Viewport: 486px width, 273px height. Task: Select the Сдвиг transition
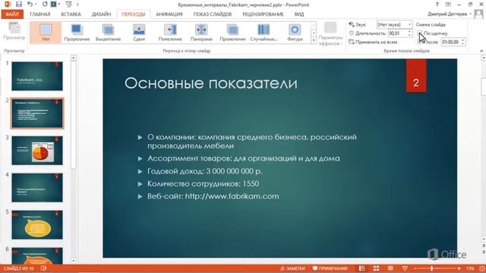point(139,32)
